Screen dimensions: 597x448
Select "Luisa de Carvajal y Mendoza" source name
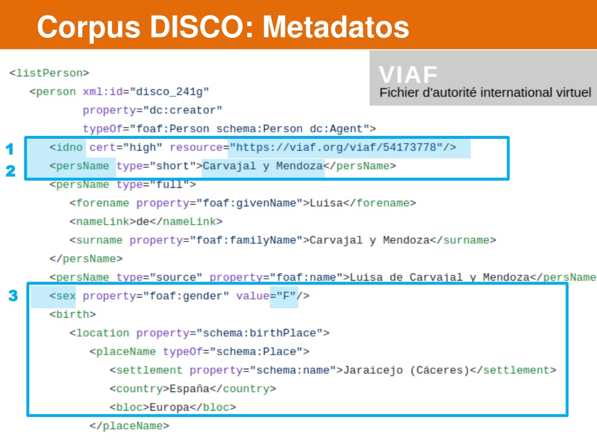coord(440,277)
